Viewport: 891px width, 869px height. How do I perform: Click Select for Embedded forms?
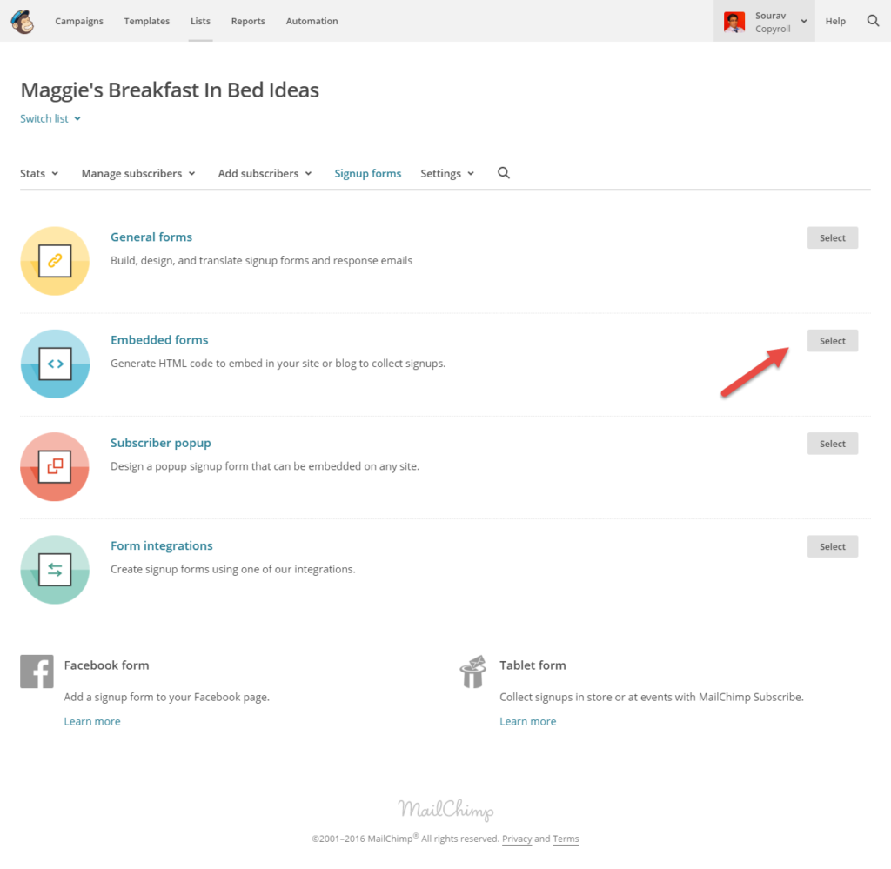click(833, 341)
